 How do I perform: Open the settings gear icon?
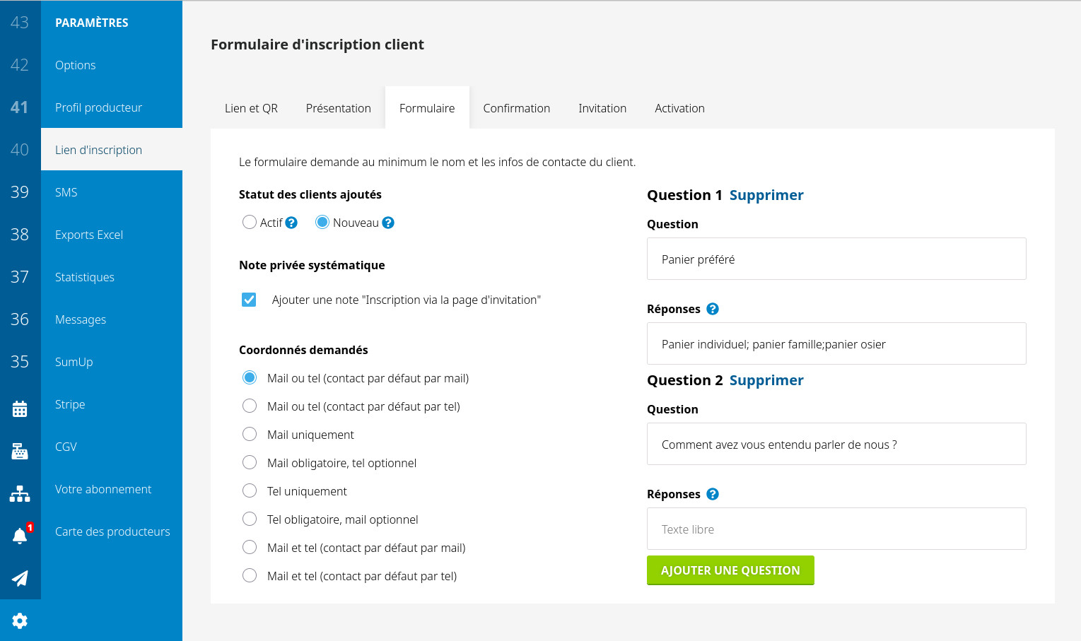pyautogui.click(x=20, y=621)
